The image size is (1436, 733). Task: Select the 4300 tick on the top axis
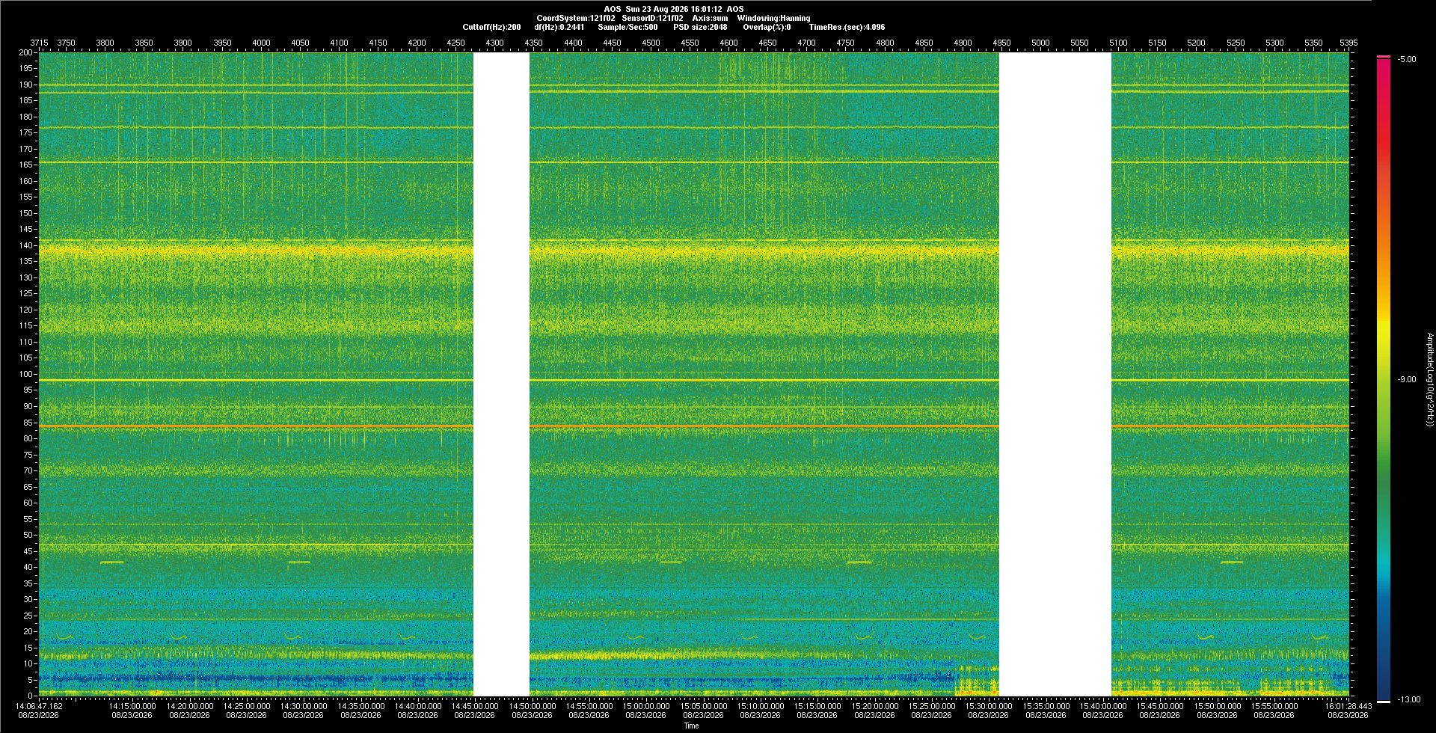pos(494,43)
